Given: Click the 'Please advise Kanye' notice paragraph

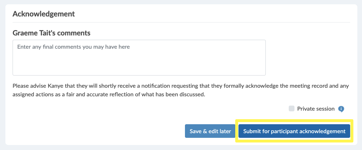Looking at the screenshot, I should point(181,90).
